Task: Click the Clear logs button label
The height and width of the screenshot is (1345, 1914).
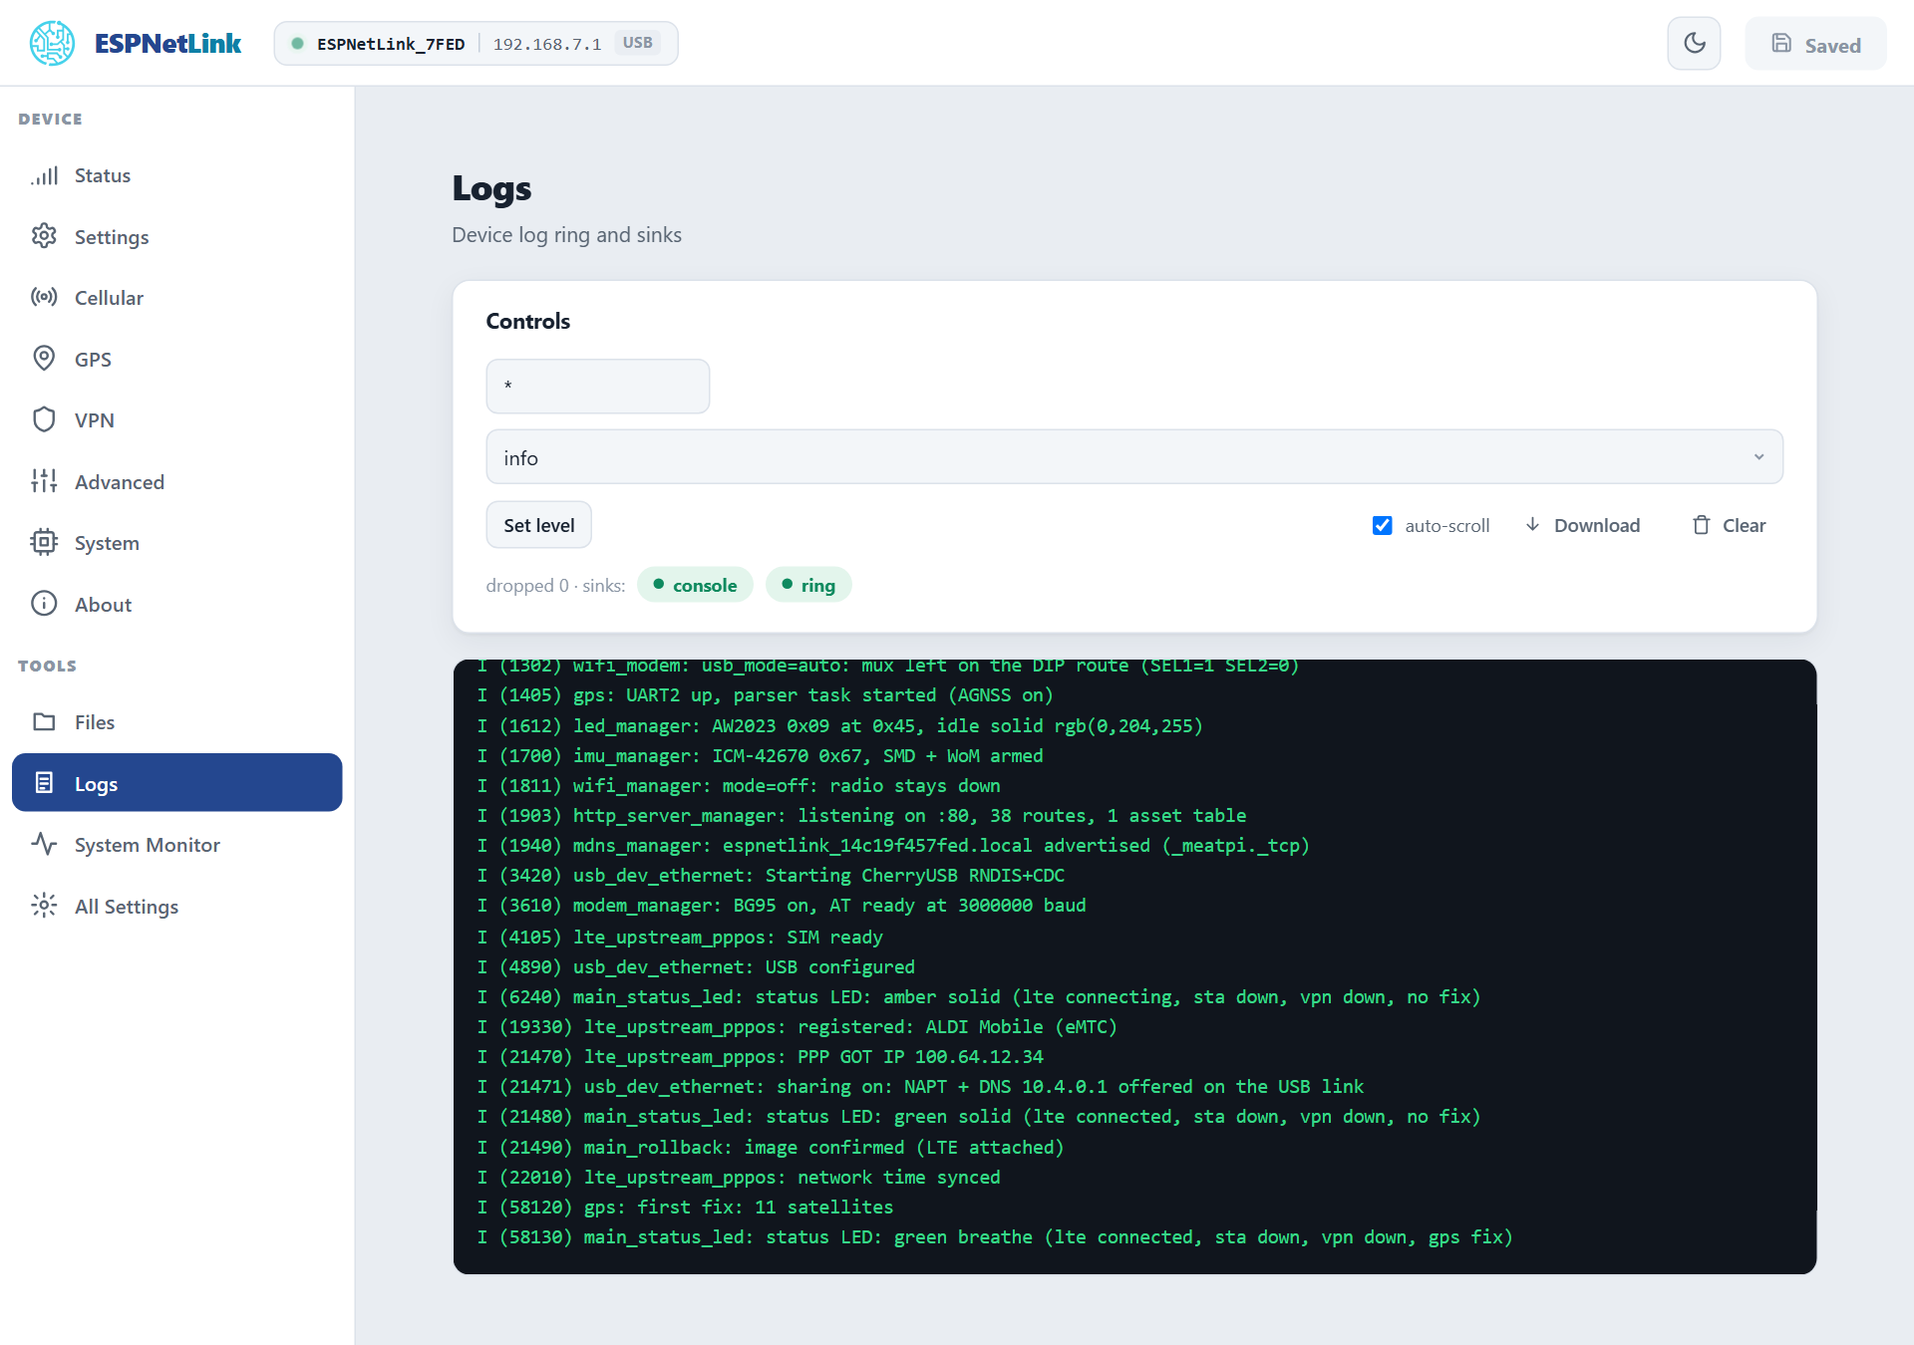Action: pos(1744,525)
